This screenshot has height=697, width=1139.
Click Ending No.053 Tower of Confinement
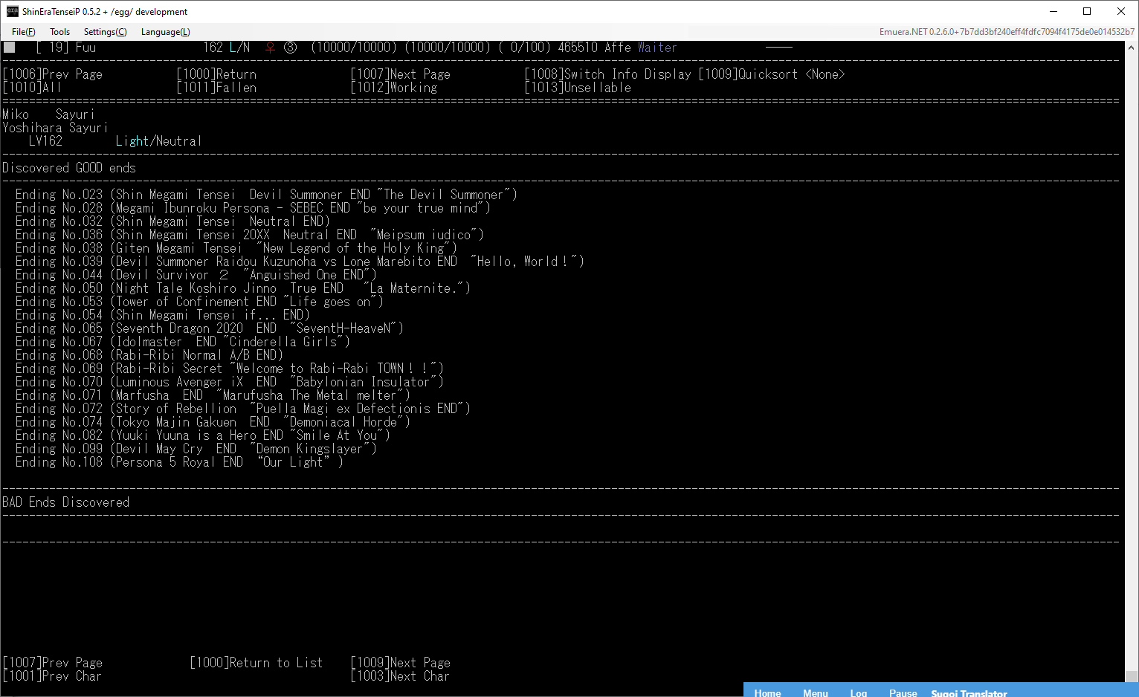tap(199, 302)
